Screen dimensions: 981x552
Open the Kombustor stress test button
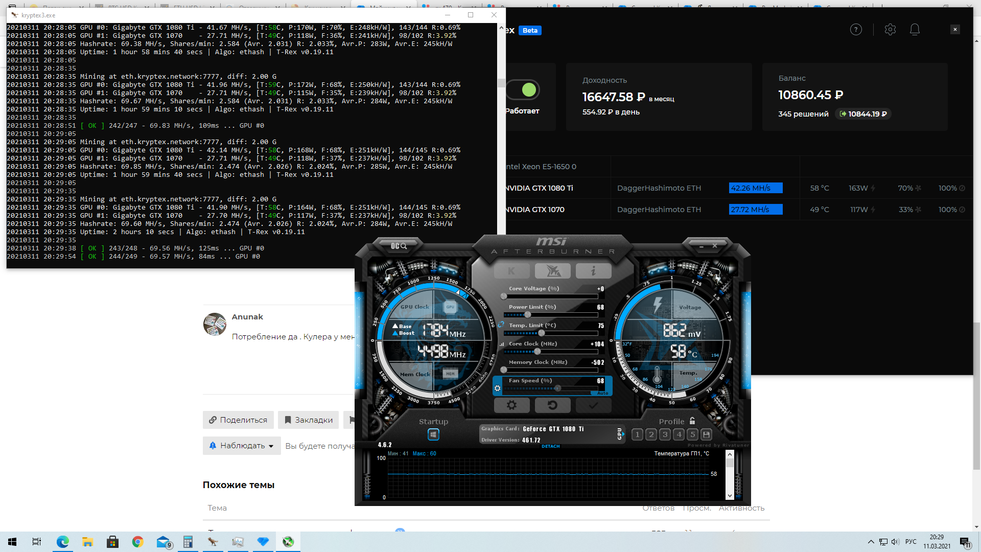click(x=511, y=271)
